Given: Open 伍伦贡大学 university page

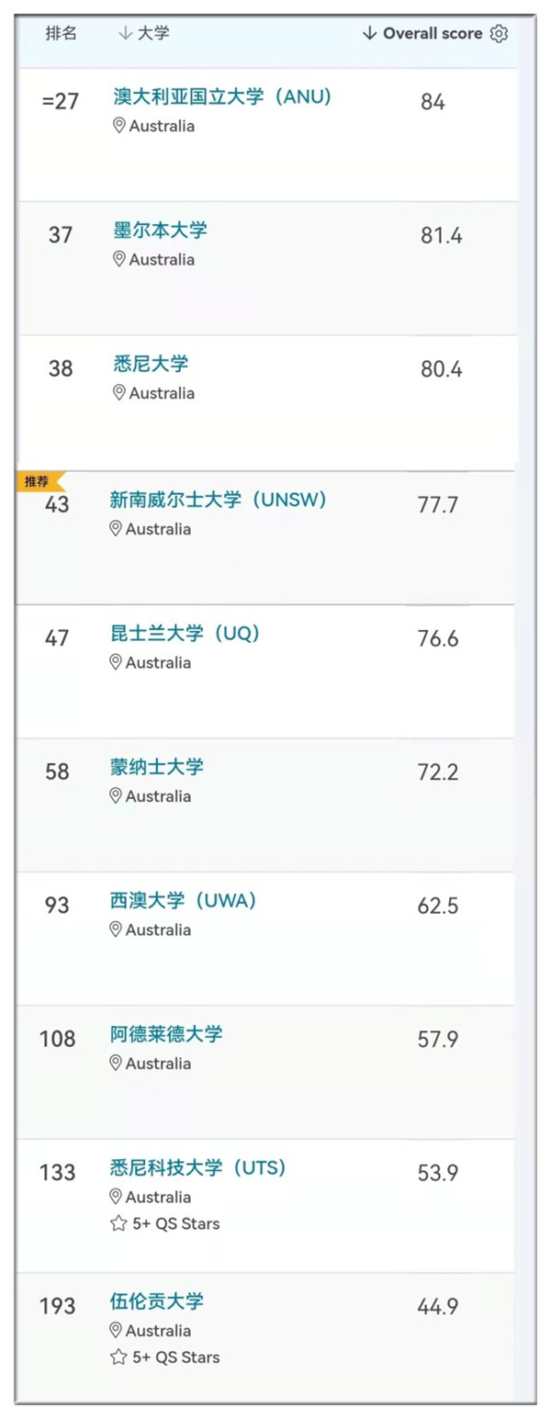Looking at the screenshot, I should 156,1301.
